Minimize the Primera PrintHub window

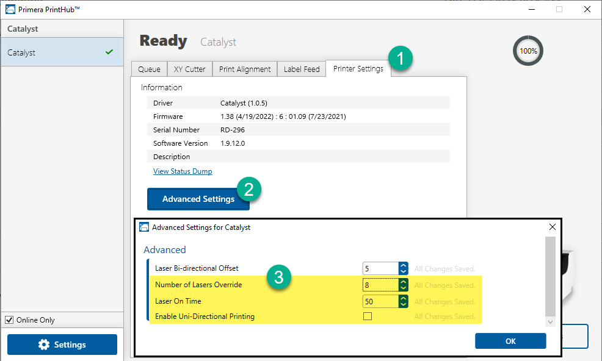pyautogui.click(x=532, y=9)
